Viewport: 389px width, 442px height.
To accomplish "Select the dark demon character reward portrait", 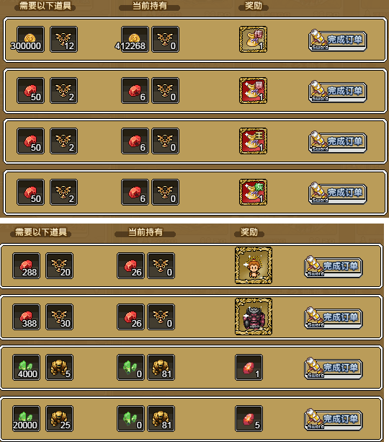I will [254, 317].
